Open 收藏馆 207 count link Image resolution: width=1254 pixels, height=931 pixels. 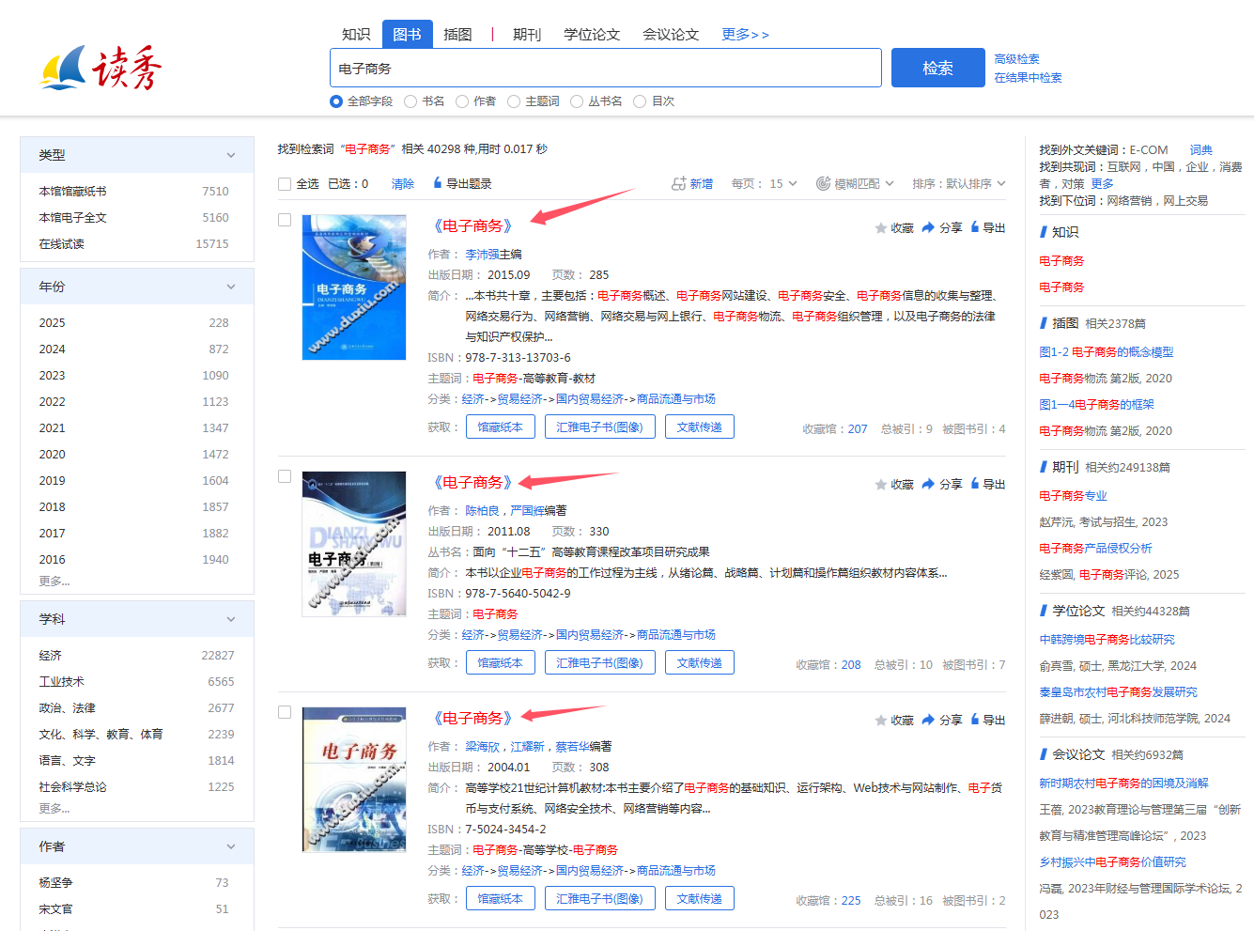click(x=858, y=428)
